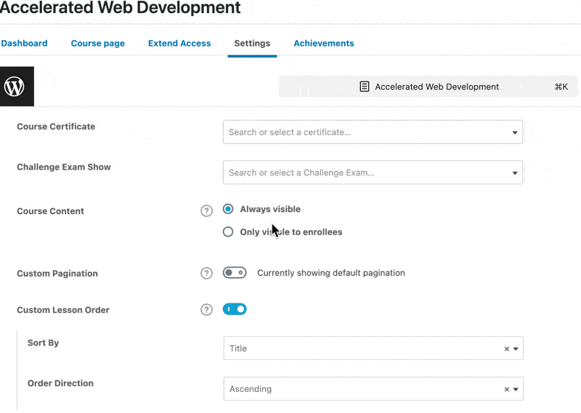Clear the Title selection in Sort By
Image resolution: width=581 pixels, height=413 pixels.
(x=506, y=348)
